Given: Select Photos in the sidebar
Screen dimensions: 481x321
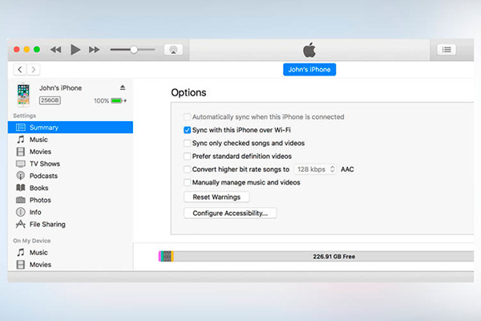Looking at the screenshot, I should (71, 200).
